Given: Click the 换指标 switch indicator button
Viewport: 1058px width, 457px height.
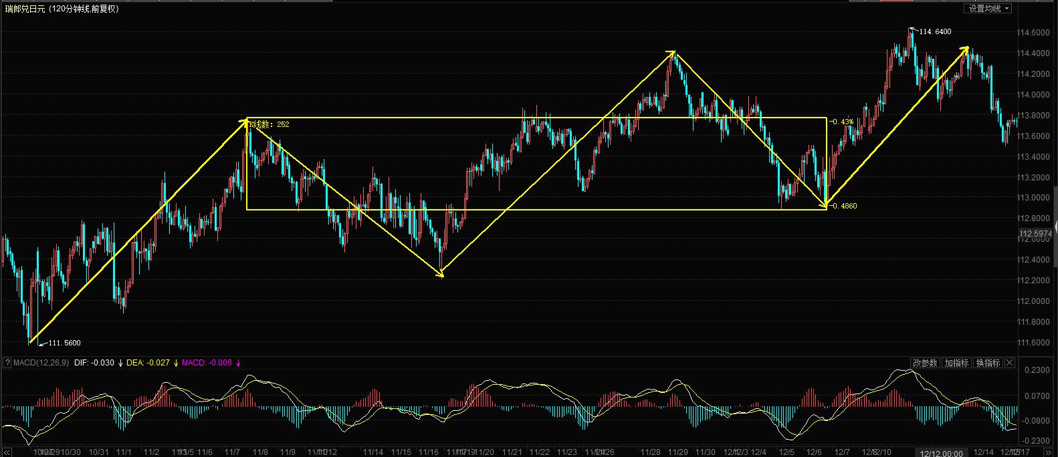Looking at the screenshot, I should pos(988,363).
